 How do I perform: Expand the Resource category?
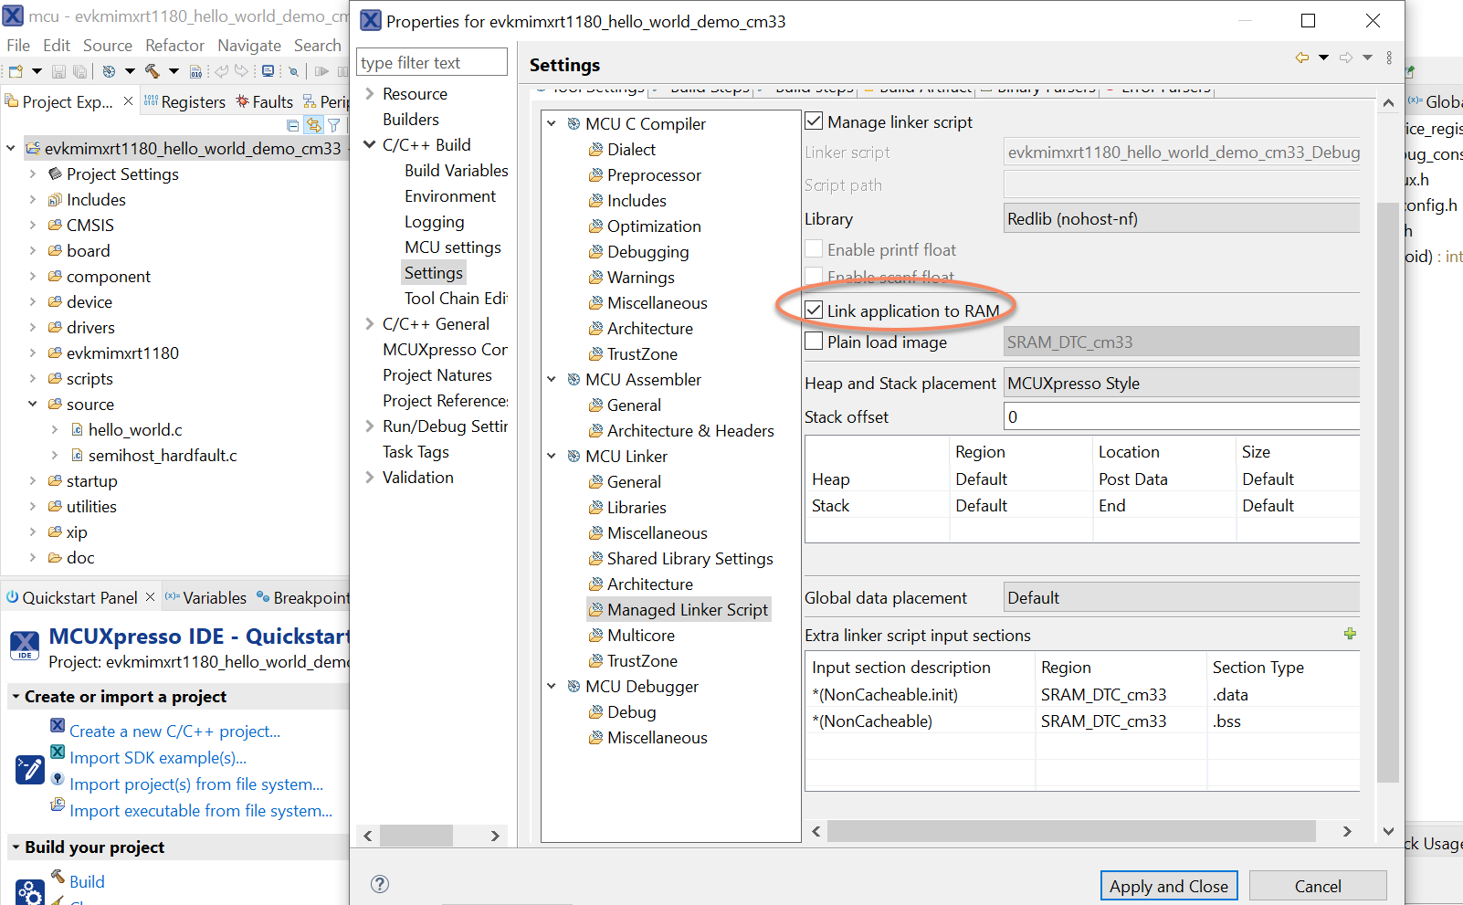click(370, 93)
